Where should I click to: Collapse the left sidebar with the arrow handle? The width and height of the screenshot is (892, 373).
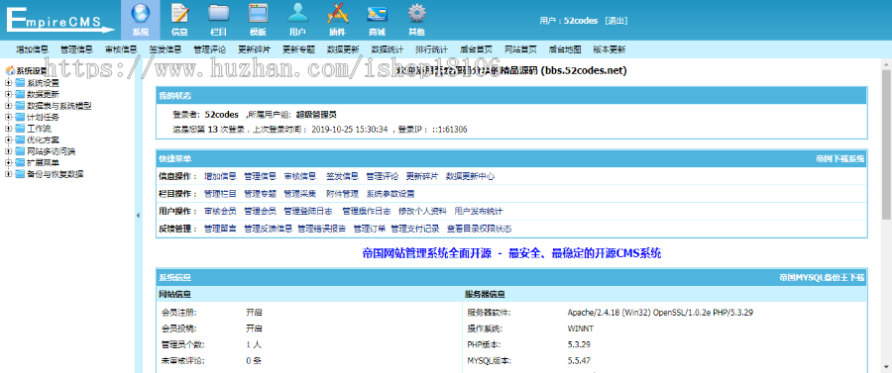point(138,215)
